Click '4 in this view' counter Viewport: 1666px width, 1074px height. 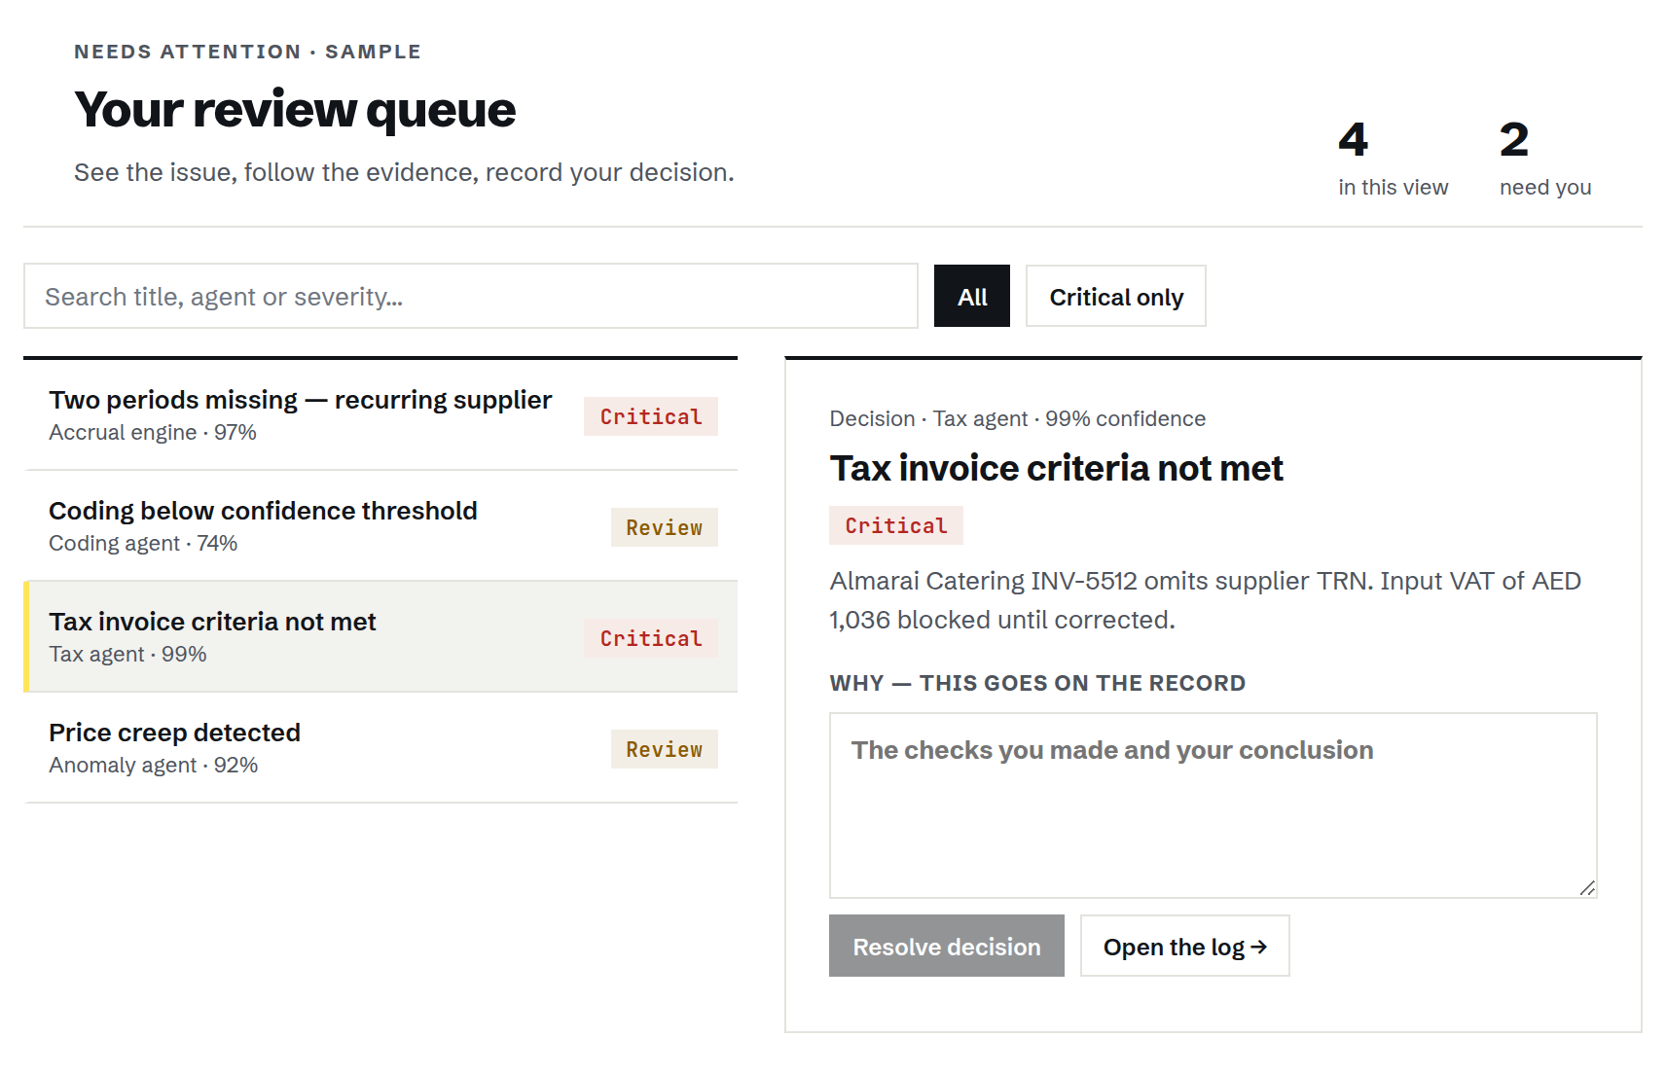[x=1393, y=158]
